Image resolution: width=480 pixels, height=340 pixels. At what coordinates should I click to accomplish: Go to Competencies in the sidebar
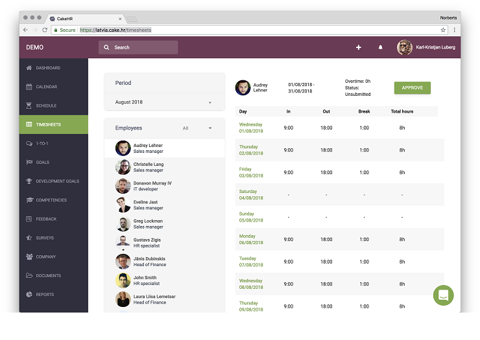tap(51, 200)
